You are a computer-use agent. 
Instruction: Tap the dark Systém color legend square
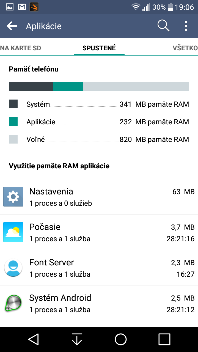(13, 104)
